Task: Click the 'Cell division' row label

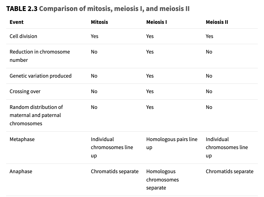Action: 23,36
